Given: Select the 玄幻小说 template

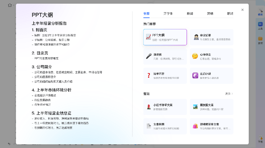Looking at the screenshot, I should coord(211,76).
